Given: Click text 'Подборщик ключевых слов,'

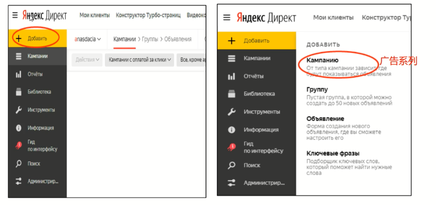Looking at the screenshot, I should click(343, 161).
